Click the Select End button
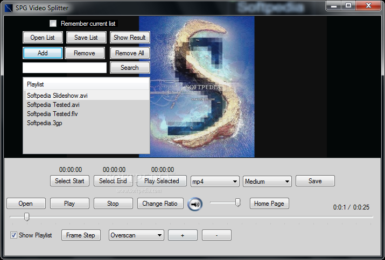 tap(113, 181)
